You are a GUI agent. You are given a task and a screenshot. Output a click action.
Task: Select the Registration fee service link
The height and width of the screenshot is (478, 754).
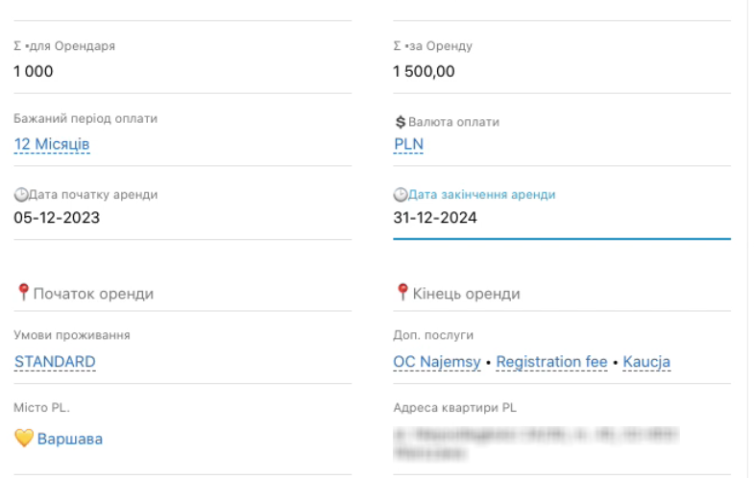click(552, 362)
